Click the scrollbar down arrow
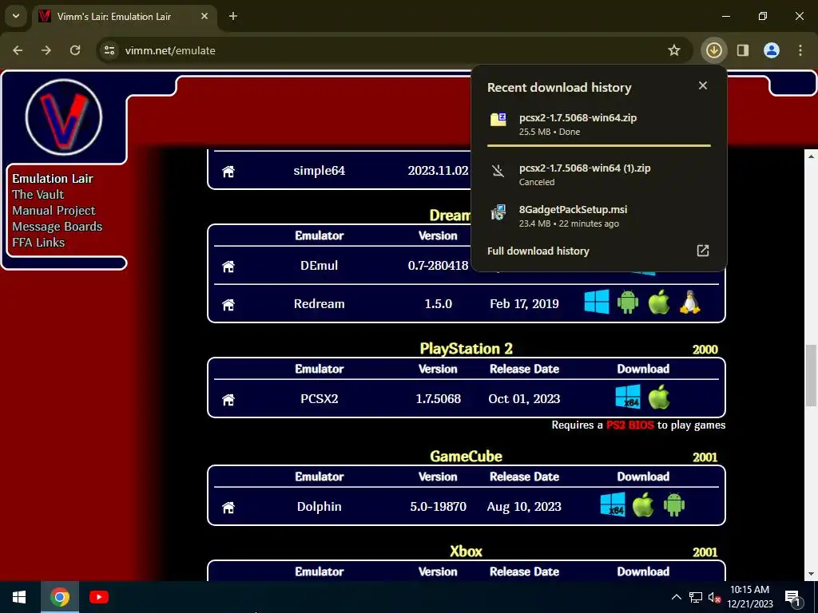 point(811,574)
